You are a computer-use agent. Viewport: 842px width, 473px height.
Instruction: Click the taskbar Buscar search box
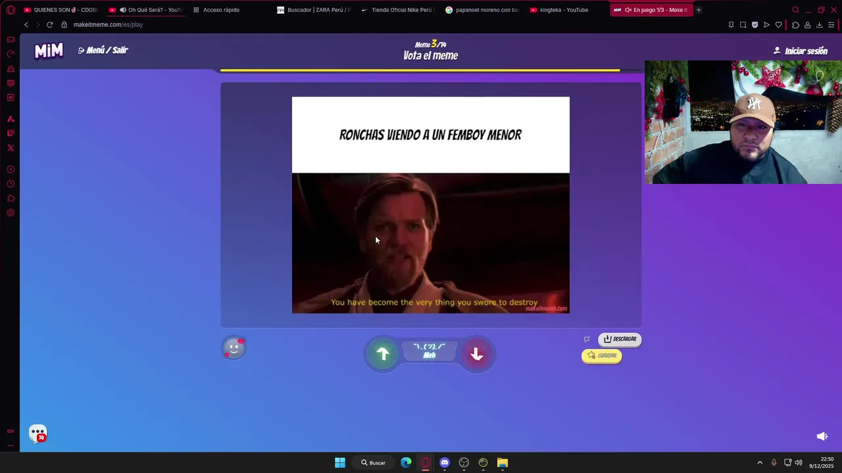point(373,462)
